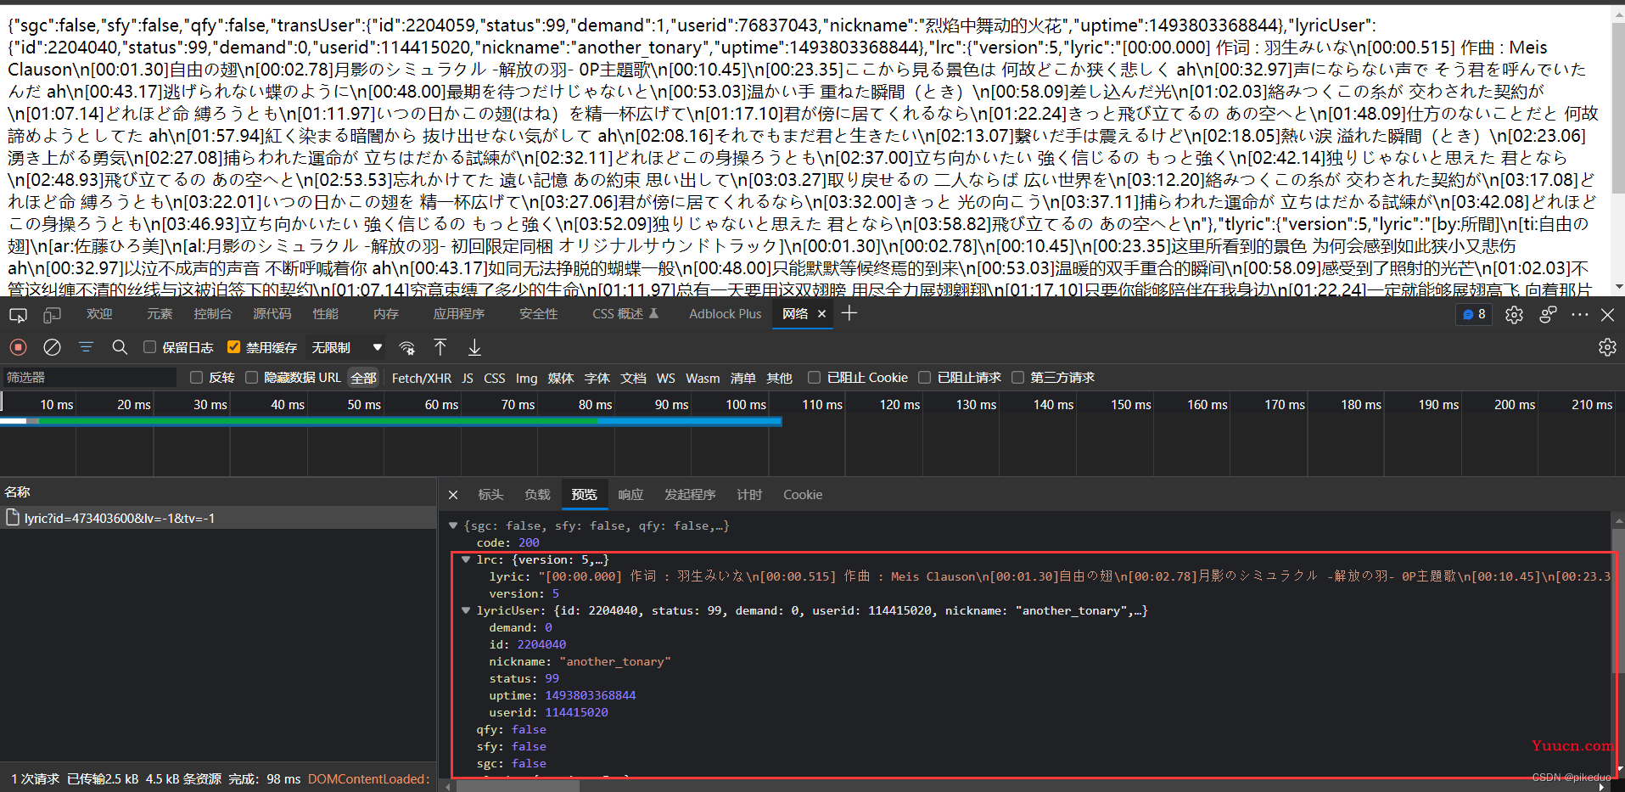Viewport: 1625px width, 792px height.
Task: Stop recording network log
Action: coord(18,347)
